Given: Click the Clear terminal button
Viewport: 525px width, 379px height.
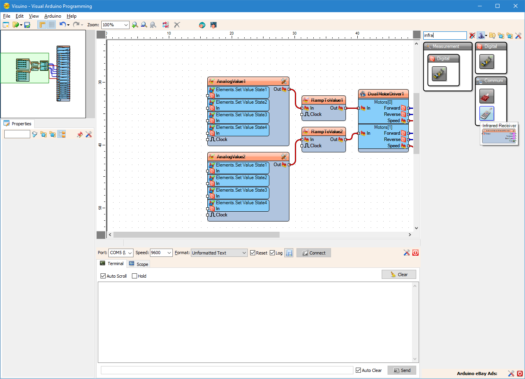Looking at the screenshot, I should pyautogui.click(x=399, y=275).
